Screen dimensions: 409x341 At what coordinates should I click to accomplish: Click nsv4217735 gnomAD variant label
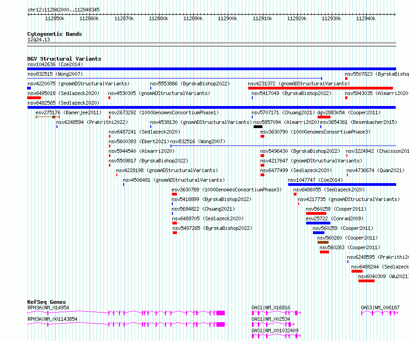349,199
